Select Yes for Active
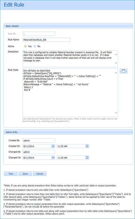The image size is (135, 219). 25,46
